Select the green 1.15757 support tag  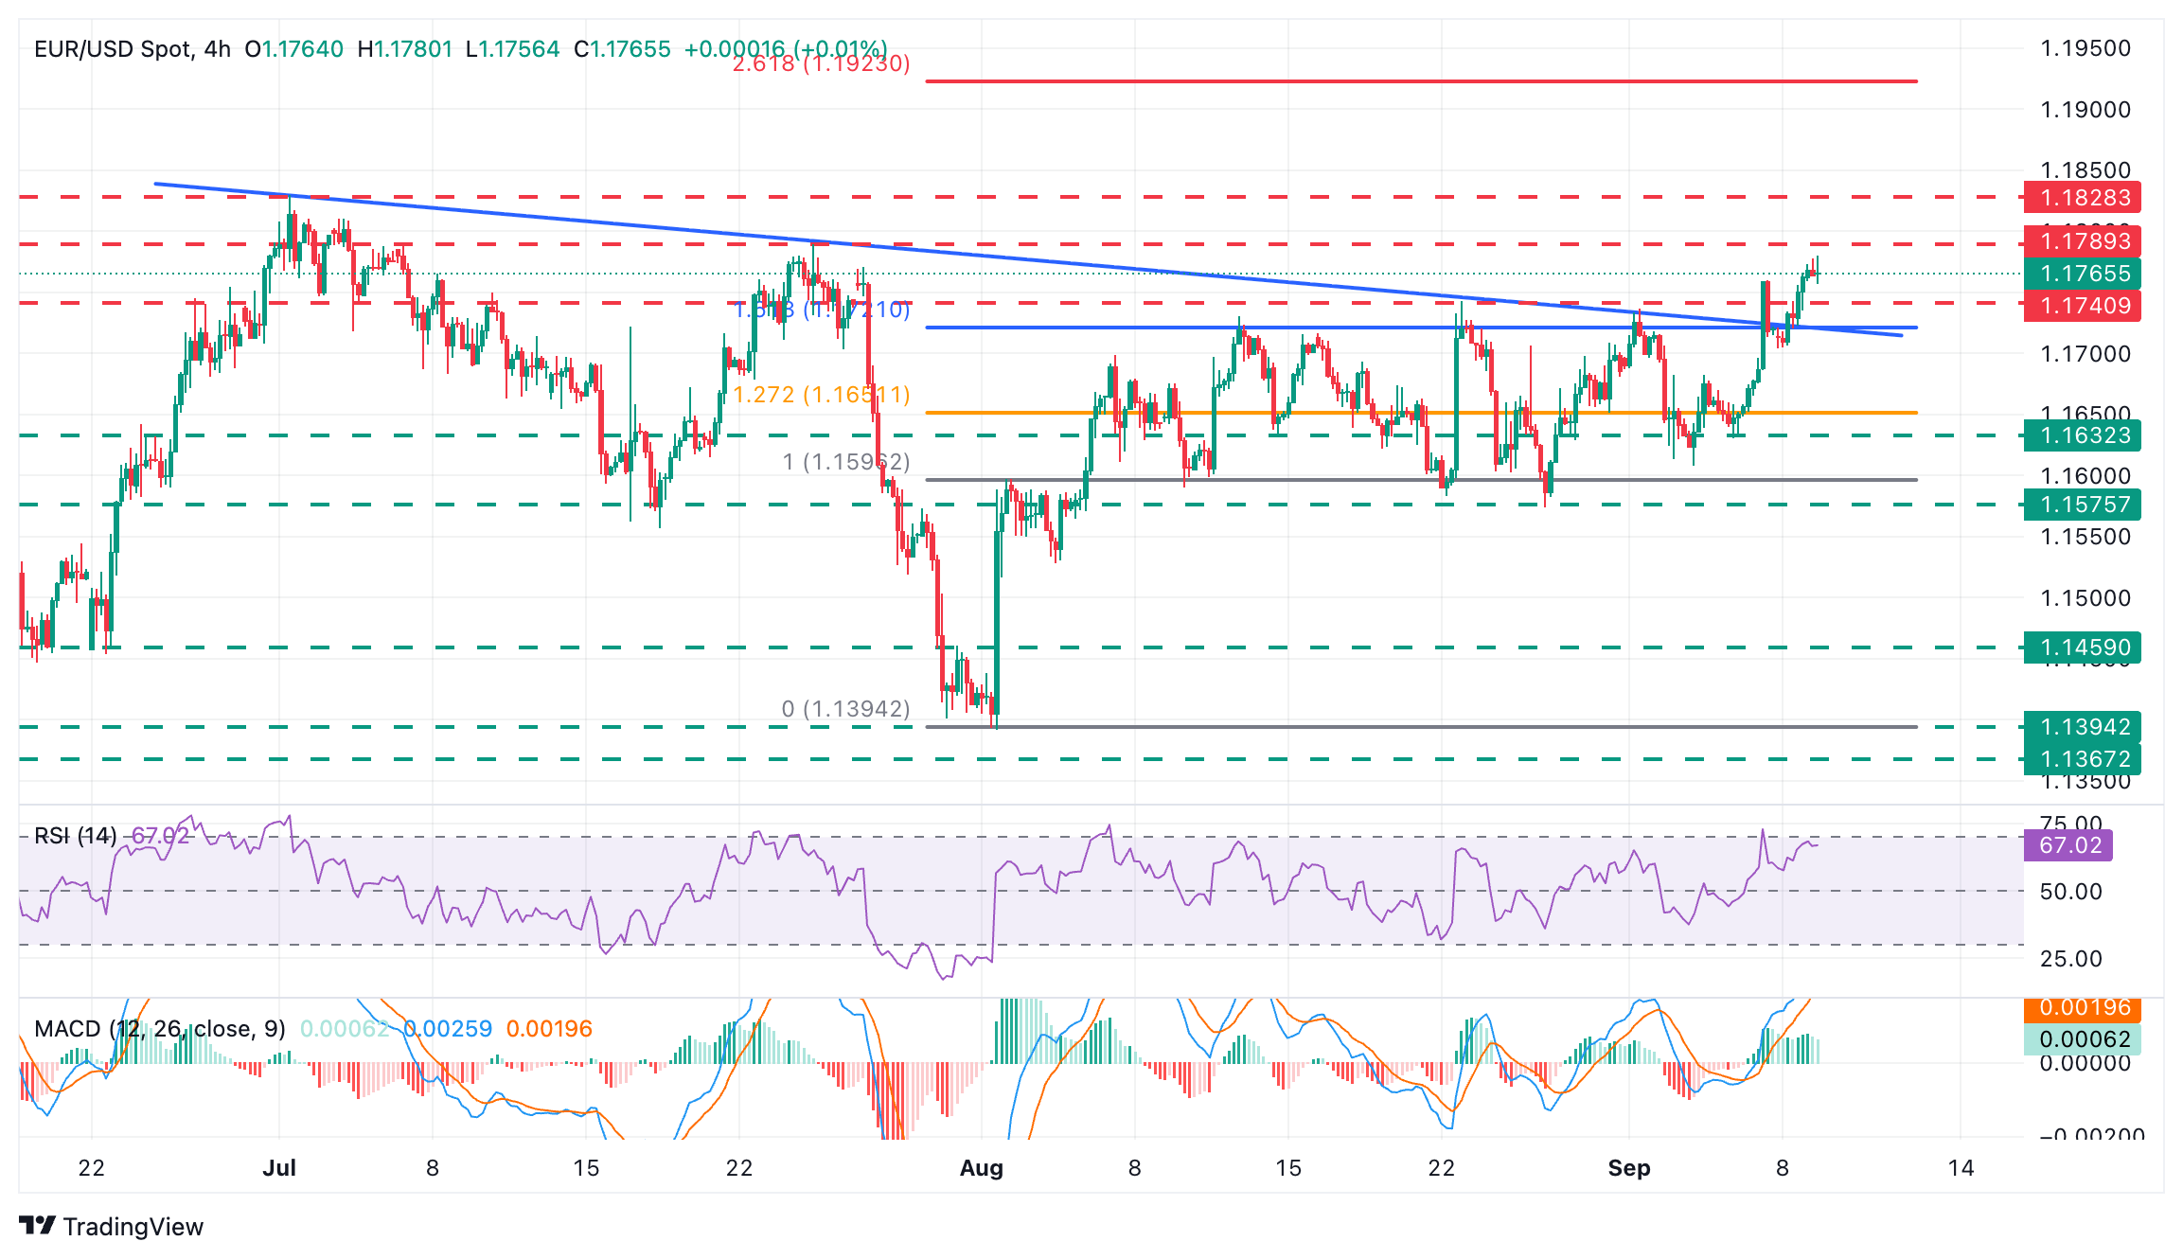2081,505
